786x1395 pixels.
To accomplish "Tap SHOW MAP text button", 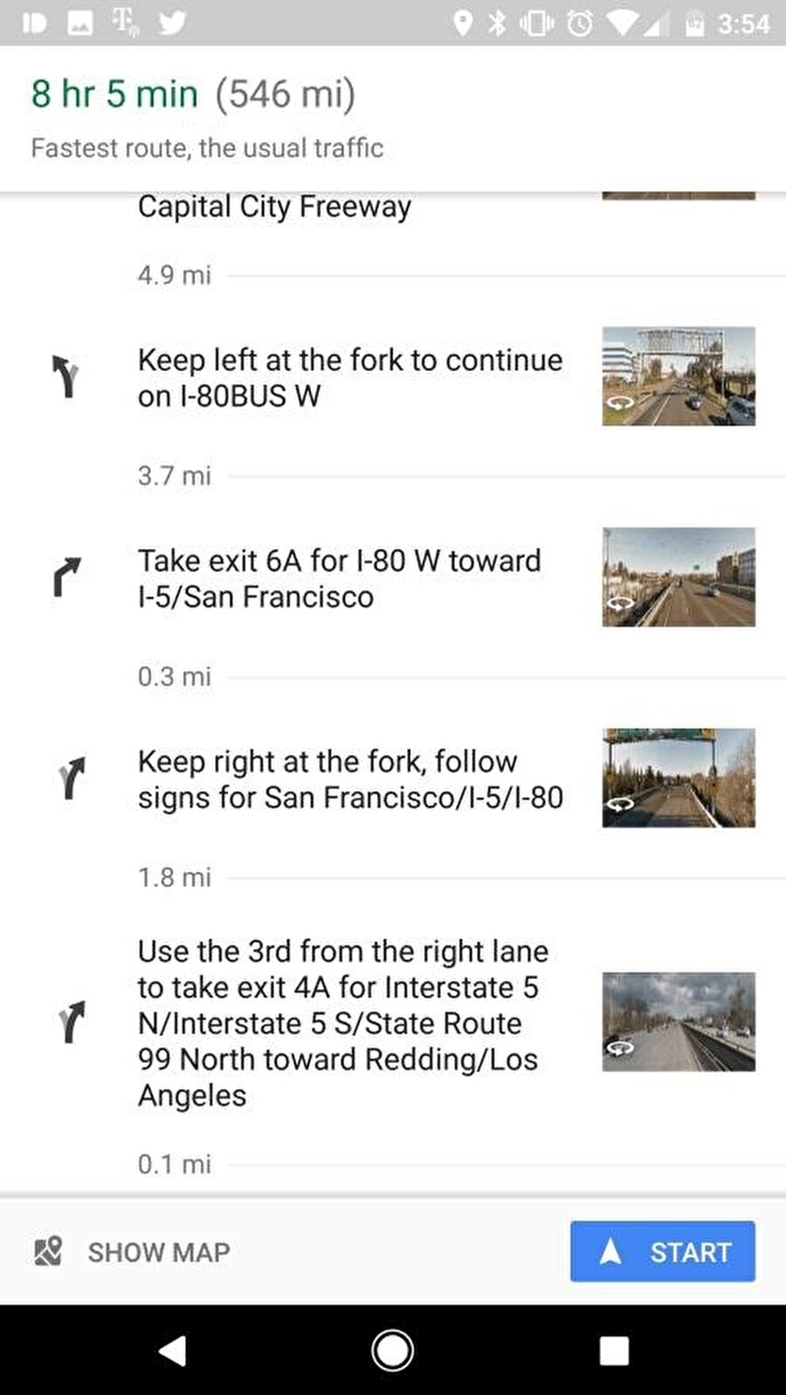I will tap(159, 1252).
